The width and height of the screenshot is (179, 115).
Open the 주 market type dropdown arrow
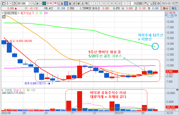11,4
